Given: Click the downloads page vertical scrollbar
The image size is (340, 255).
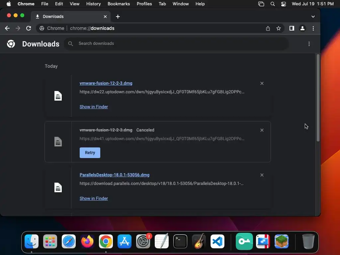Looking at the screenshot, I should pyautogui.click(x=318, y=98).
